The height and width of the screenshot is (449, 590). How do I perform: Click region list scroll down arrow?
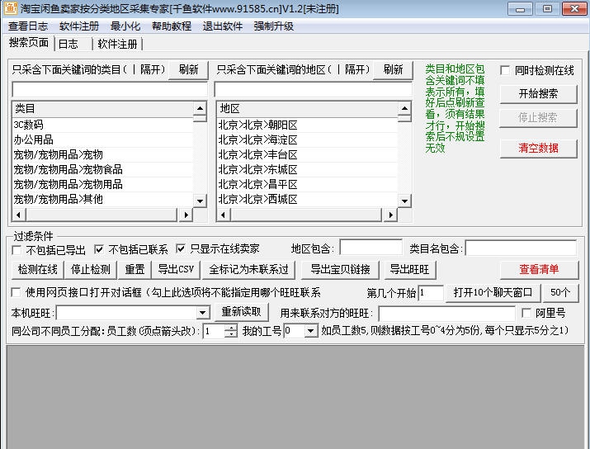[404, 201]
